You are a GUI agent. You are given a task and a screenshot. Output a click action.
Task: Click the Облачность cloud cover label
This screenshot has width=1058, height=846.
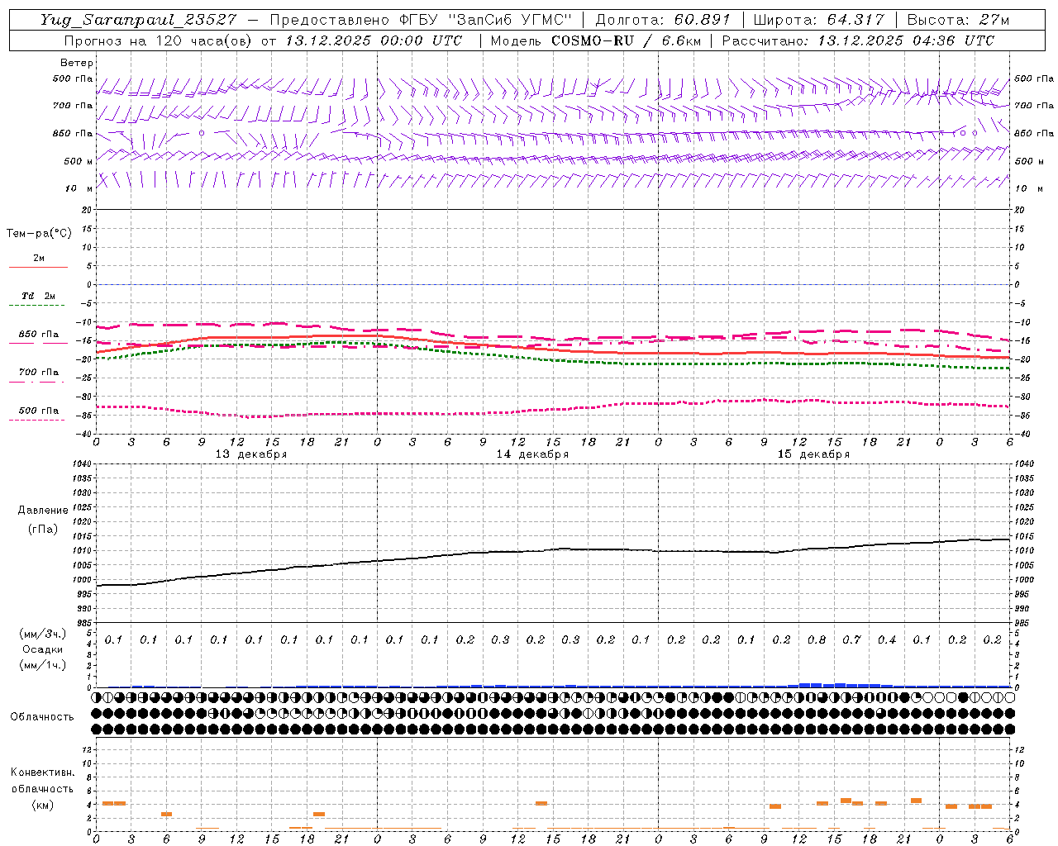(42, 717)
